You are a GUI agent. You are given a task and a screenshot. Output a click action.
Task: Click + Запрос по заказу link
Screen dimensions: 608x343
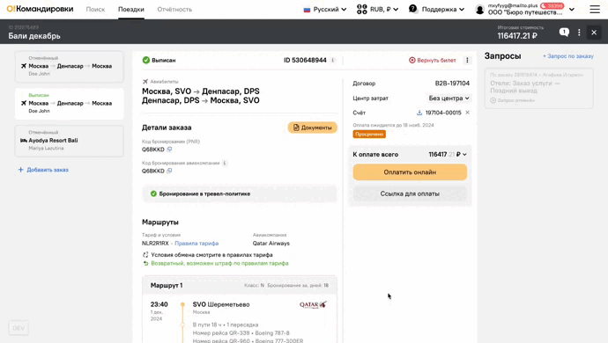click(x=568, y=56)
